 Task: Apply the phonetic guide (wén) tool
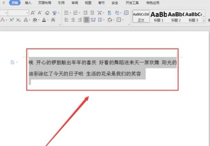55,13
